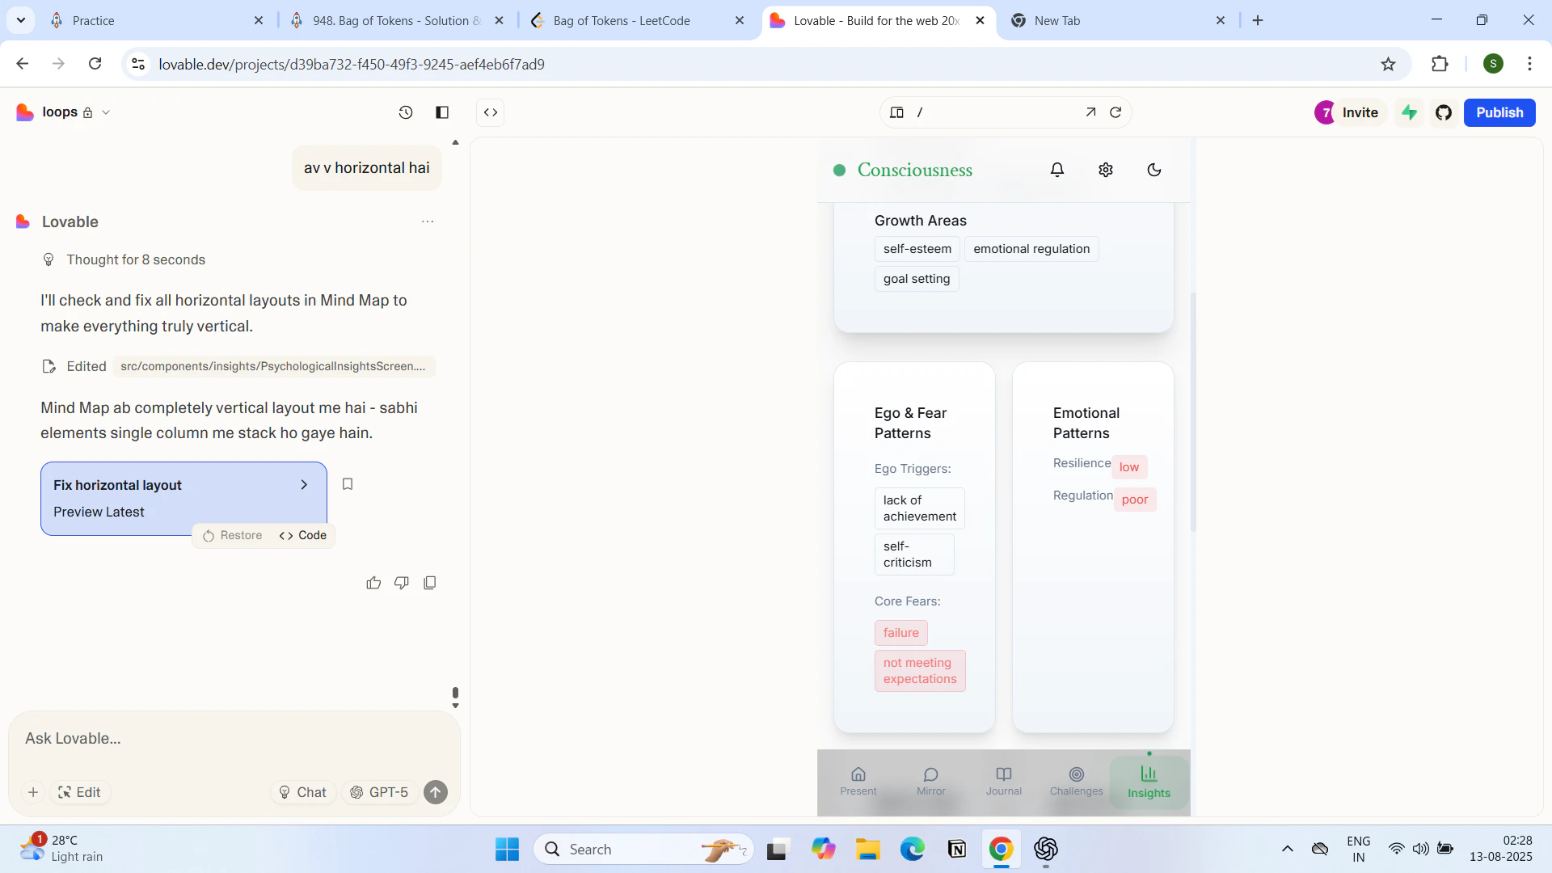Expand the loops project dropdown
The image size is (1552, 873).
[x=106, y=112]
